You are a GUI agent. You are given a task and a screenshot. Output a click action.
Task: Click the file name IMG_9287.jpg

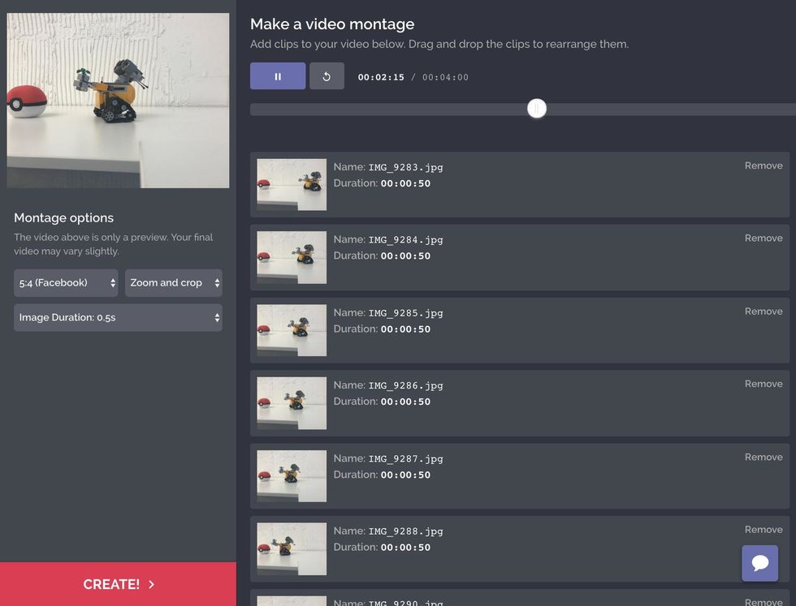pos(405,458)
